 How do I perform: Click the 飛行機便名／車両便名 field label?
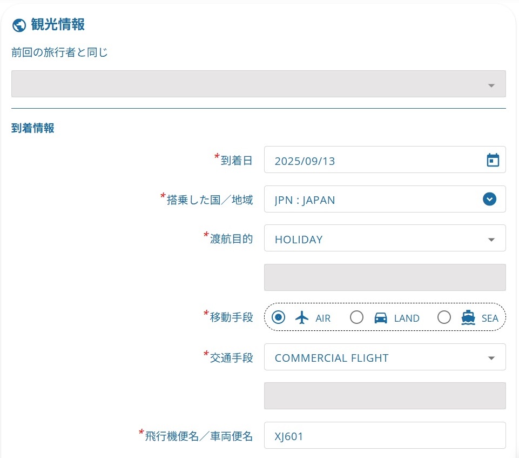pyautogui.click(x=199, y=436)
